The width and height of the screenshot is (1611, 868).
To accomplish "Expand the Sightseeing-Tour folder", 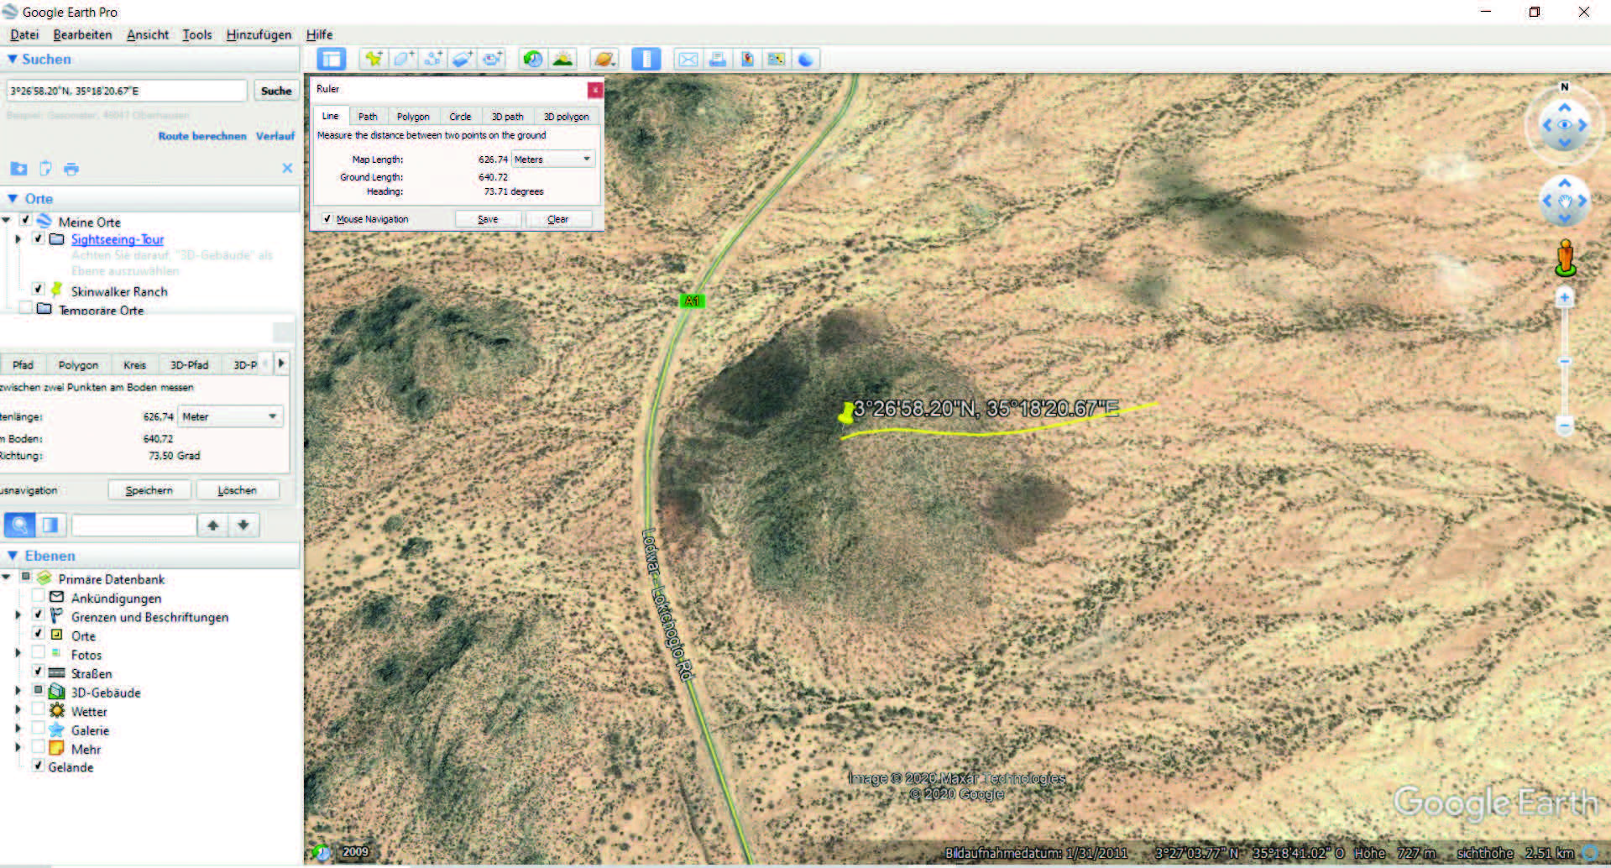I will [18, 239].
